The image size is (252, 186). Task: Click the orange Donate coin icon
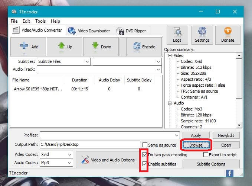[x=228, y=31]
